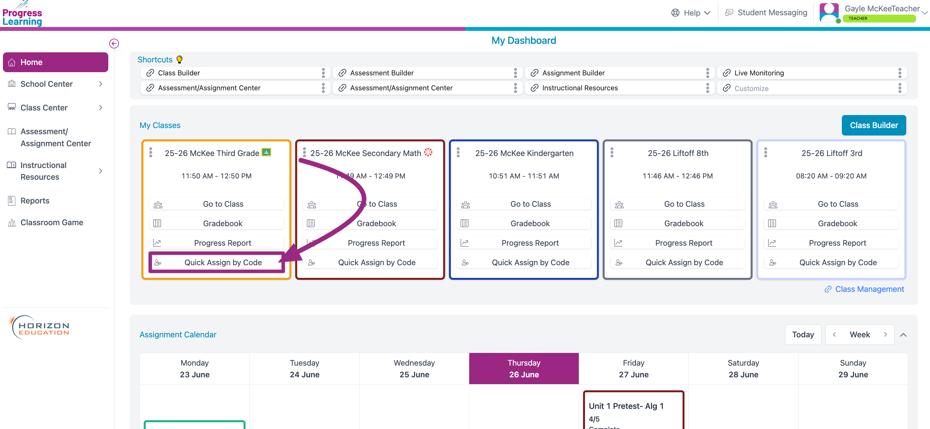Open Assessment/Assignment Center in the sidebar
Screen dimensions: 930x429
pyautogui.click(x=56, y=137)
